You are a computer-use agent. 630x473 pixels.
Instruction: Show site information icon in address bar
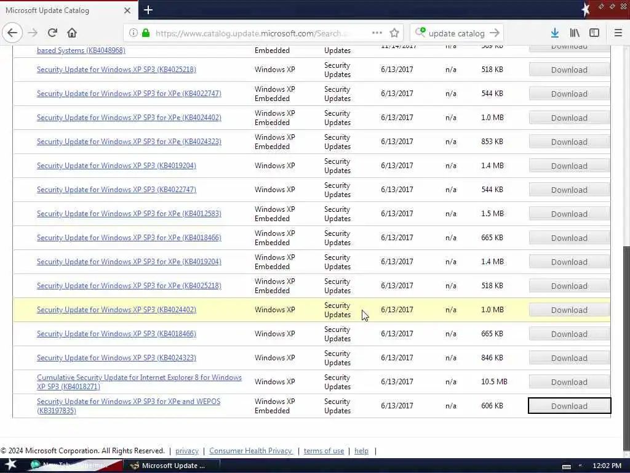coord(133,33)
